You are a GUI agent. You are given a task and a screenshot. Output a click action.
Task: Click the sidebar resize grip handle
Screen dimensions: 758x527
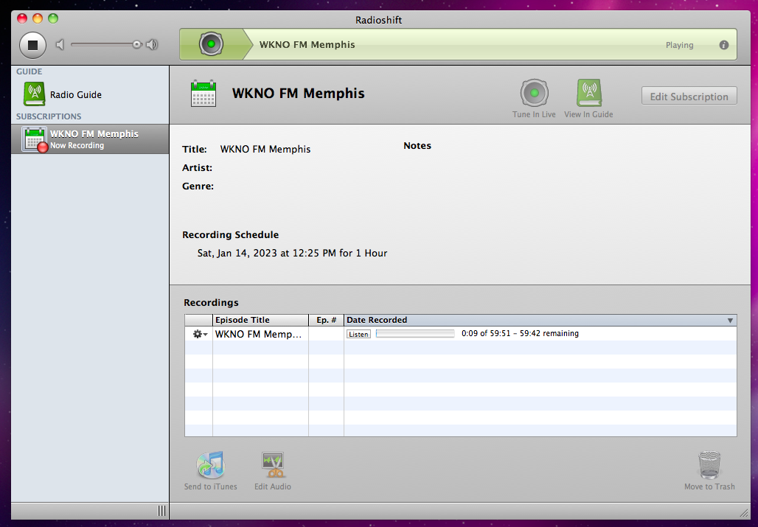162,511
